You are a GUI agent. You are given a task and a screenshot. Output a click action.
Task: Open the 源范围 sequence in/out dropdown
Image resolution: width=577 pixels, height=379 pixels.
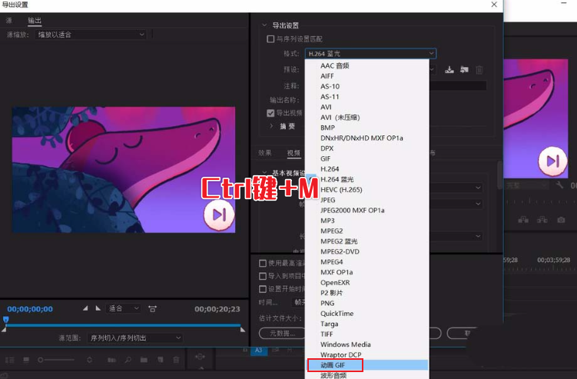point(134,337)
